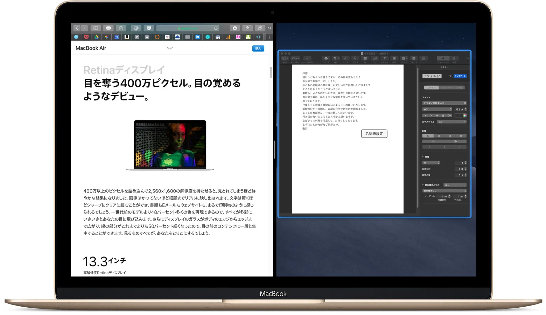
Task: Switch to the レイアウト tab in inspector
Action: tap(446, 87)
